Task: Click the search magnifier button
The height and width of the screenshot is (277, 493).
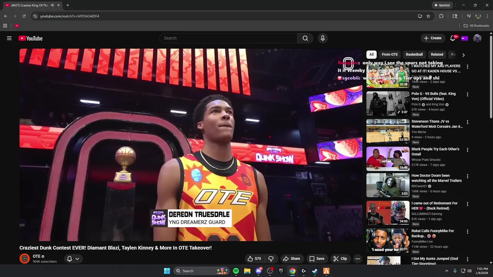Action: click(x=305, y=38)
